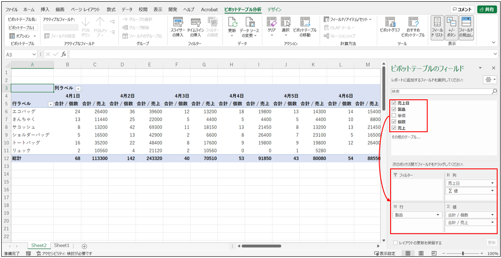Screen dimensions: 501x258
Task: Click the horizontal scrollbar thumb
Action: click(x=261, y=246)
